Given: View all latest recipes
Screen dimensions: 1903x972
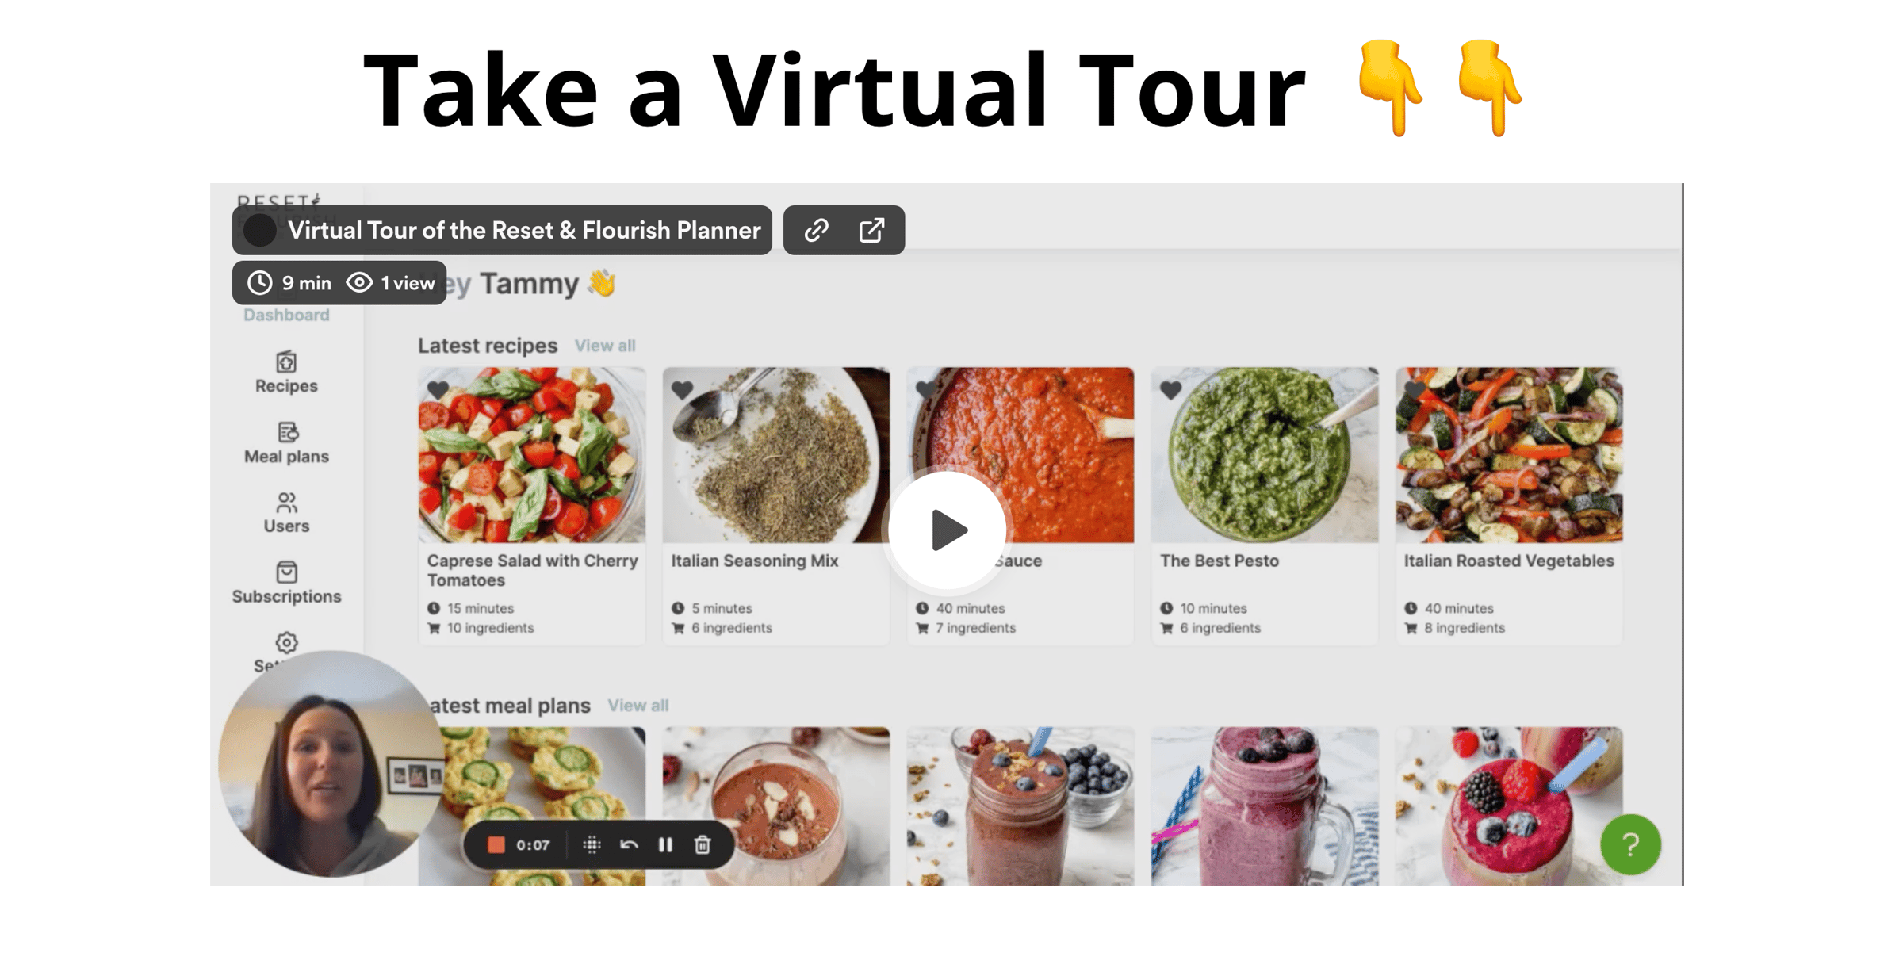Looking at the screenshot, I should (605, 346).
